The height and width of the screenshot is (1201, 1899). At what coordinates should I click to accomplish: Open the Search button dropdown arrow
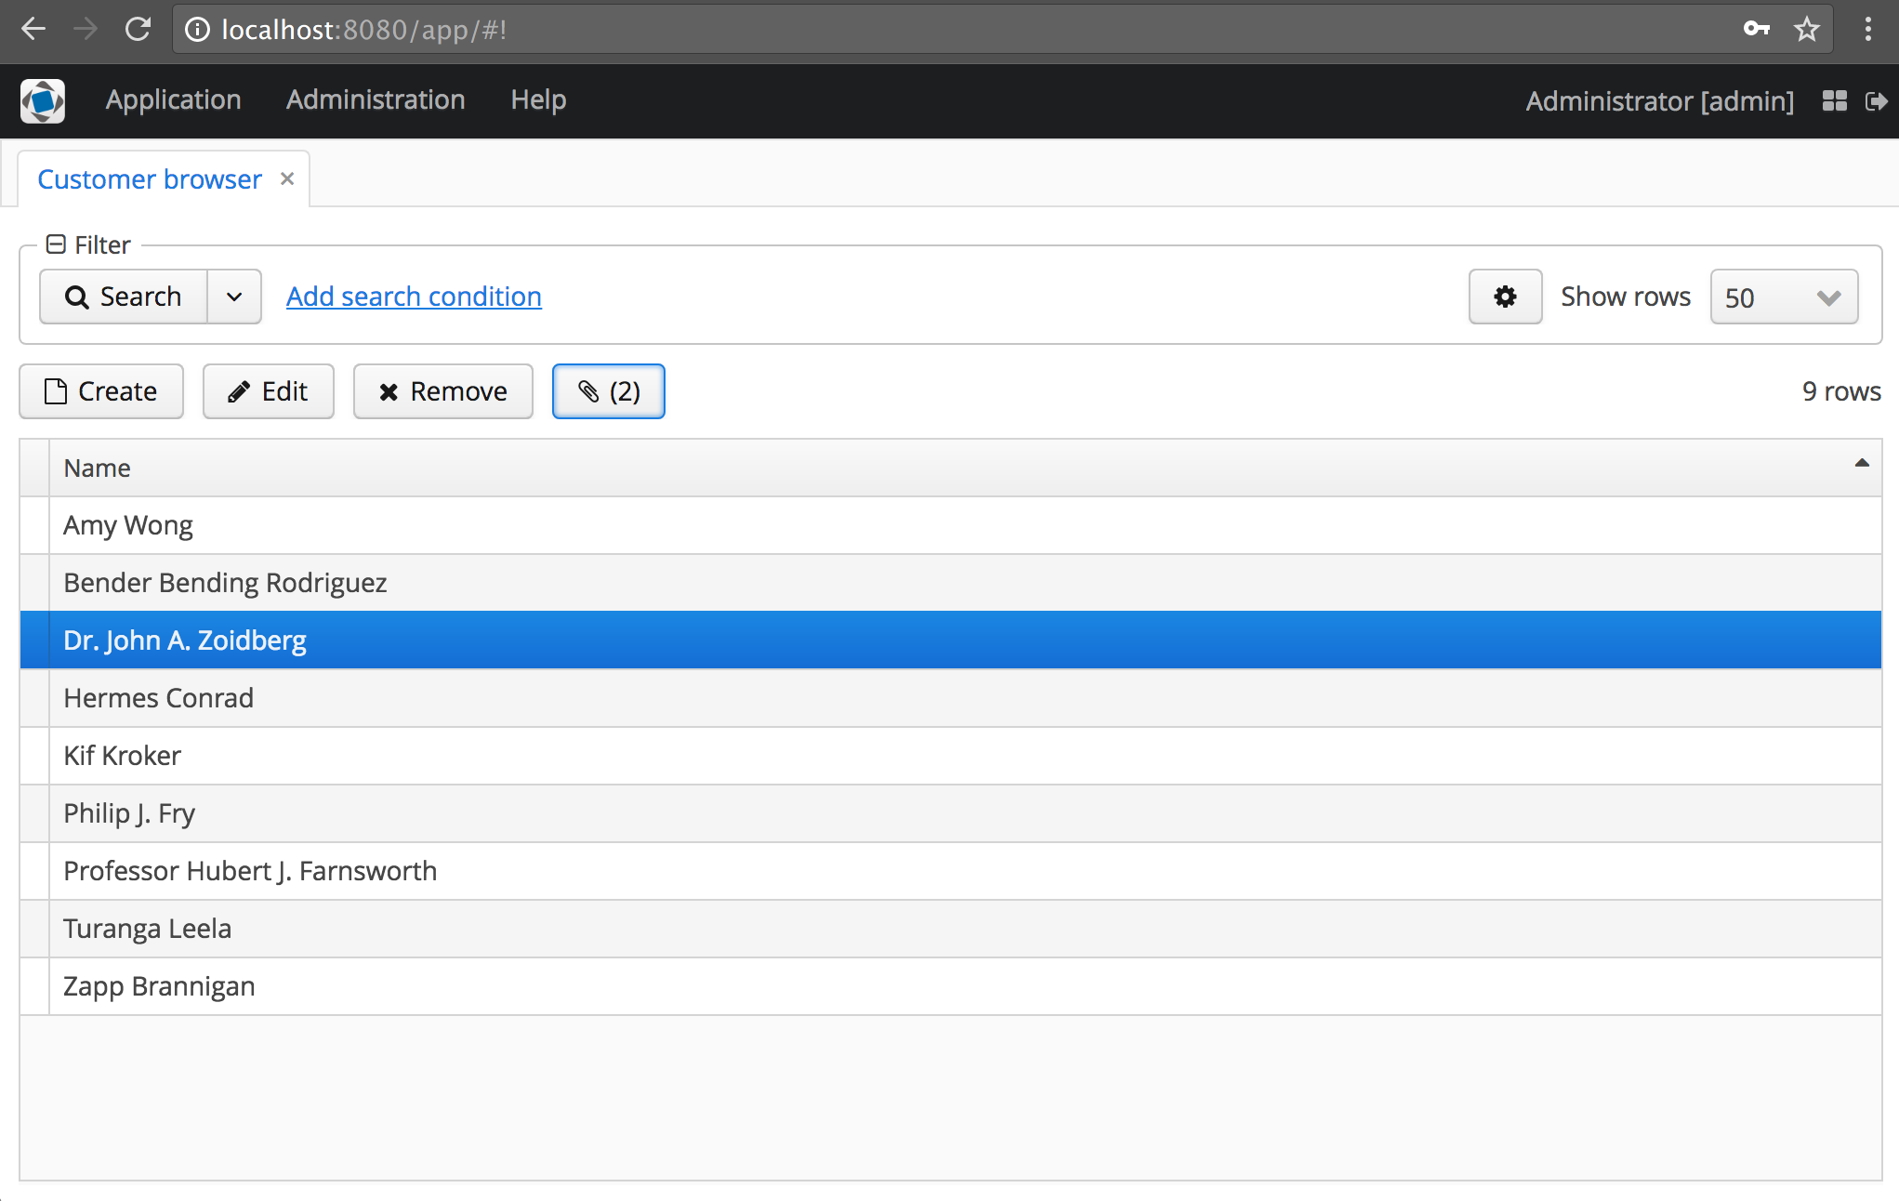pos(234,297)
